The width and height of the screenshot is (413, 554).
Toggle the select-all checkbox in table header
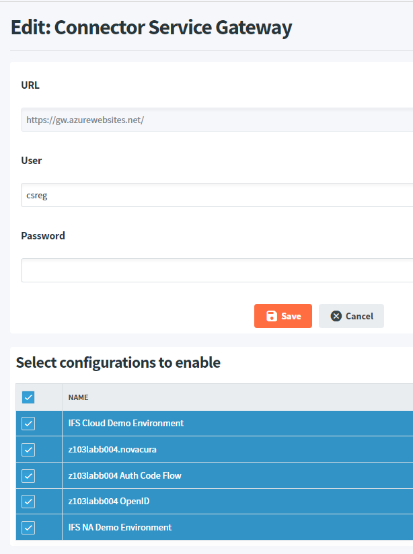pos(28,397)
